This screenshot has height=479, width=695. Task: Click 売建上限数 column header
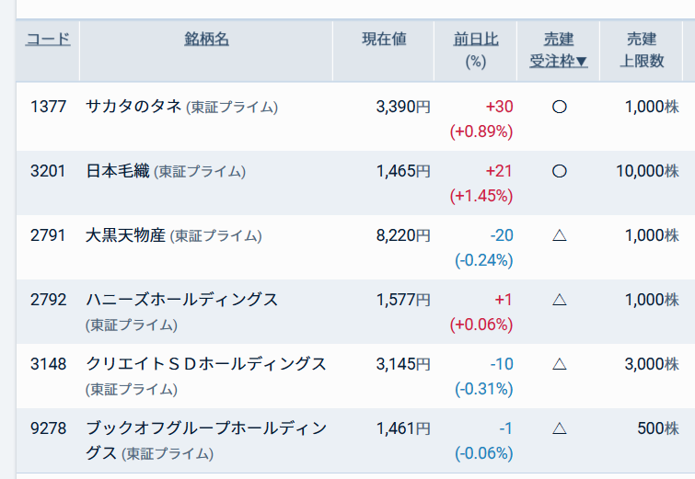(642, 51)
